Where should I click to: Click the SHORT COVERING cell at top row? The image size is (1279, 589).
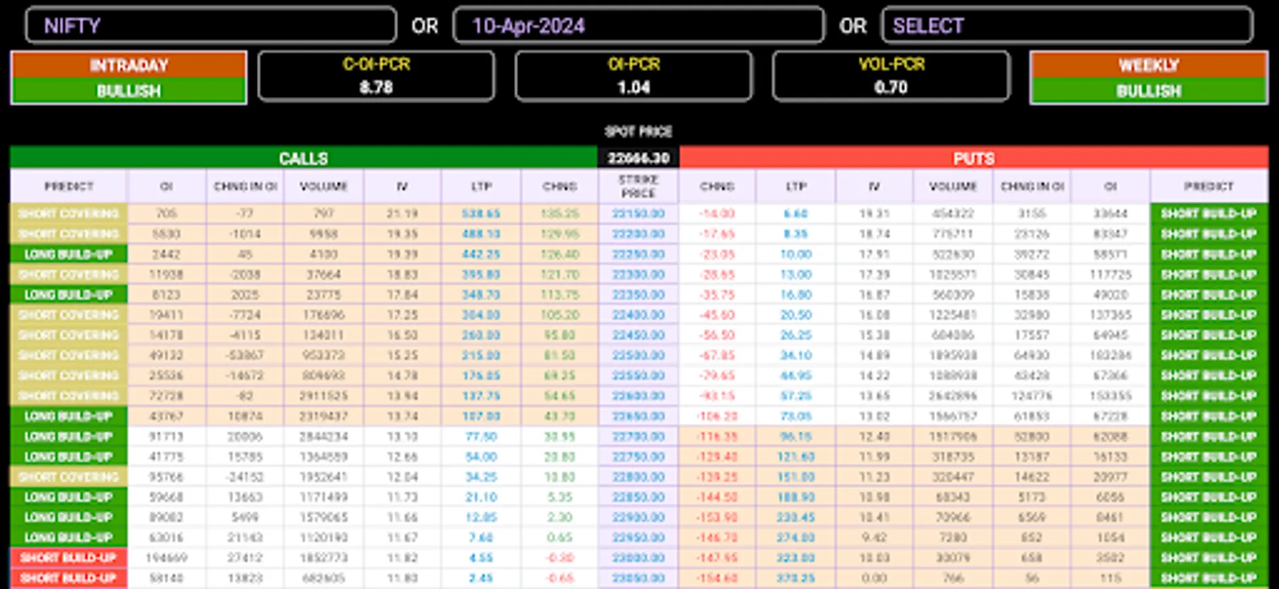click(x=68, y=213)
